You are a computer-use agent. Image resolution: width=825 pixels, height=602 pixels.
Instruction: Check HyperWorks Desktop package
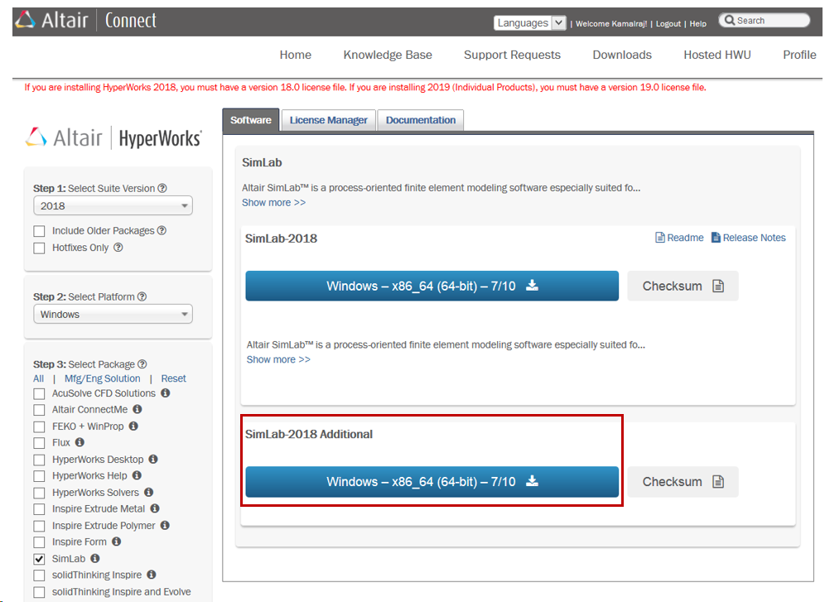(40, 460)
